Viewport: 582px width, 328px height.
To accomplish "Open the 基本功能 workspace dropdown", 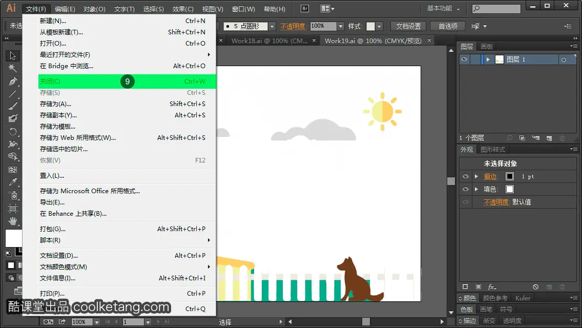I will click(443, 8).
